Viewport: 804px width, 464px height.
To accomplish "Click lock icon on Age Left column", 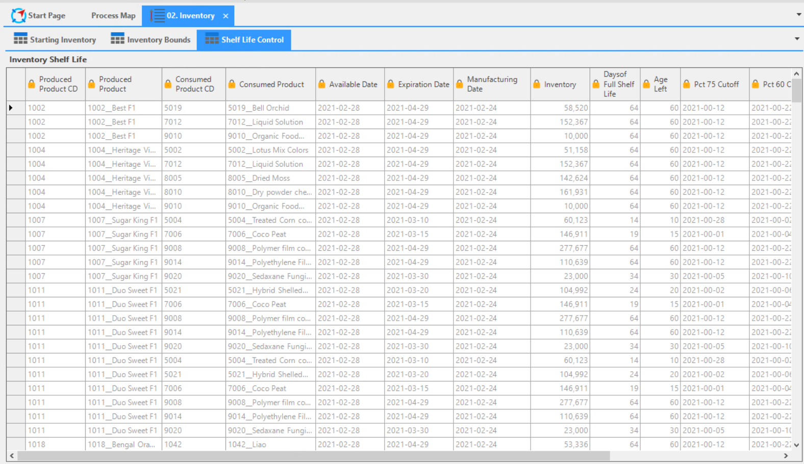I will point(646,84).
